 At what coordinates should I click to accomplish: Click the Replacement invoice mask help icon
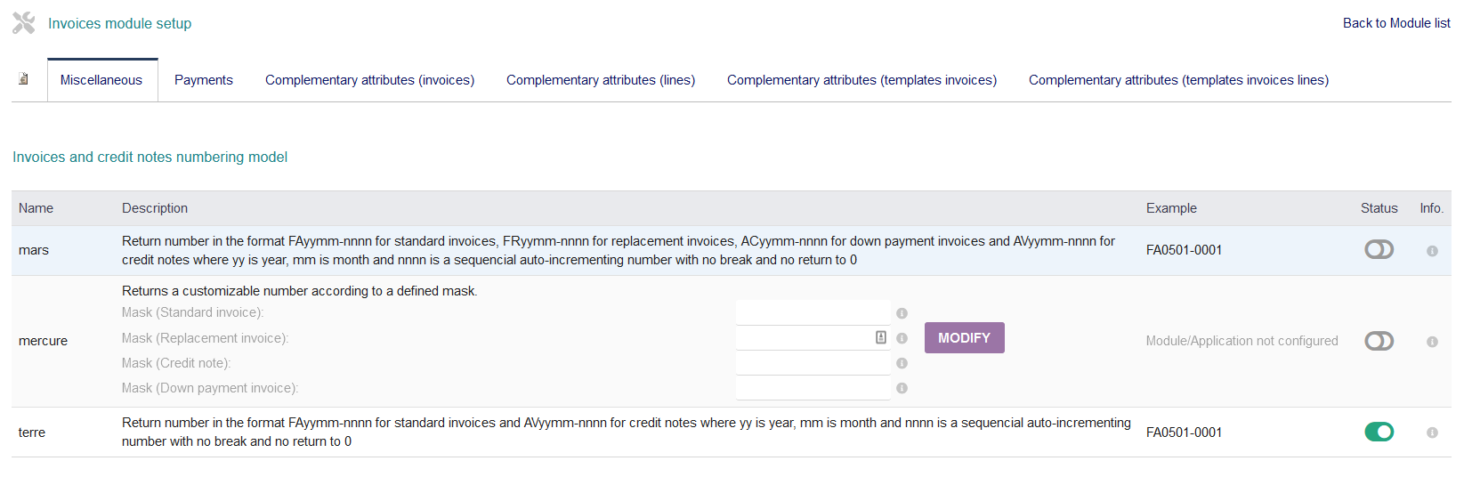902,338
